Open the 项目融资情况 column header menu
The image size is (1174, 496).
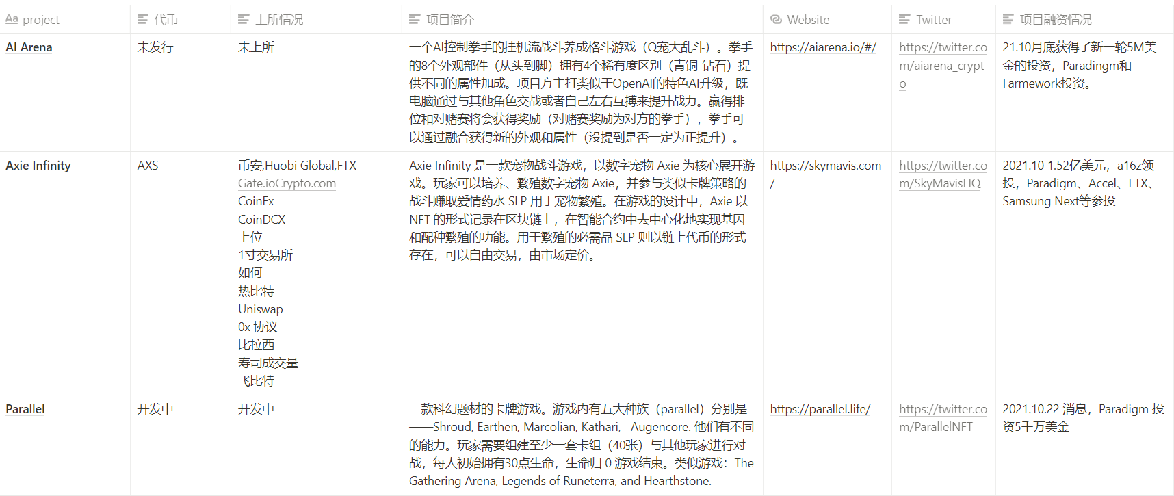1084,20
